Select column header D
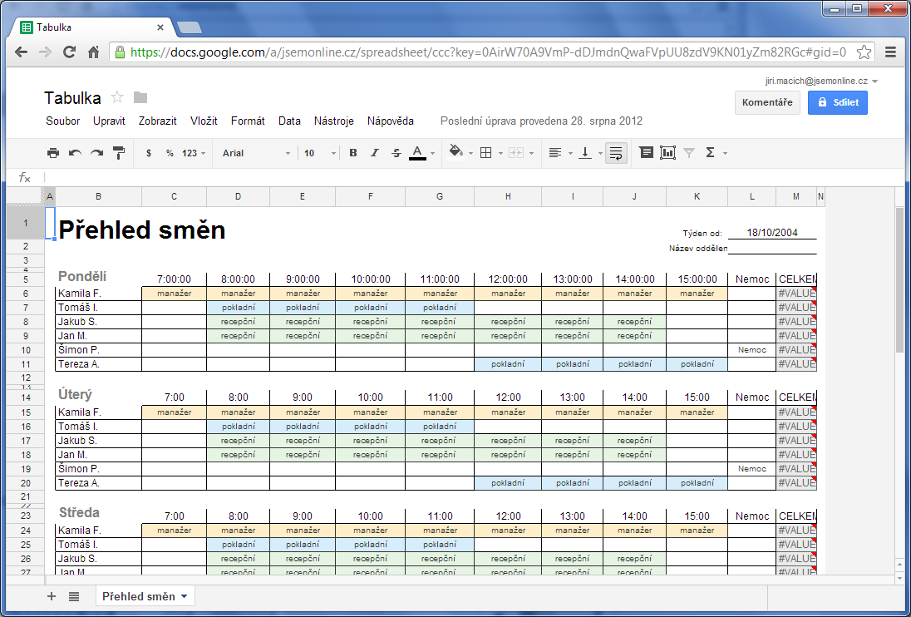911x617 pixels. click(x=239, y=196)
